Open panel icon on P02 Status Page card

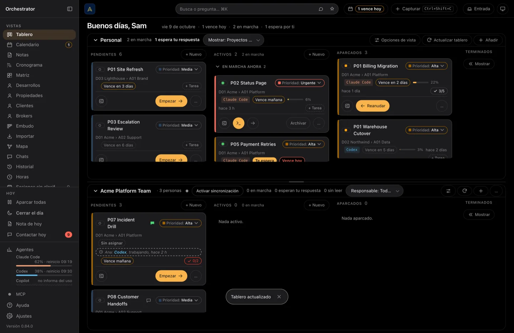click(225, 123)
